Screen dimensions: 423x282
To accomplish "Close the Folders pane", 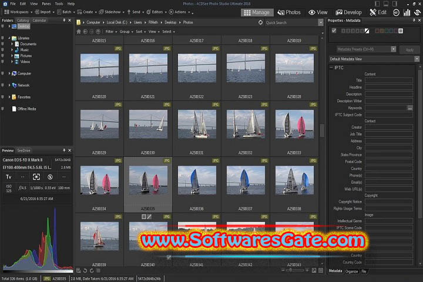I will tap(69, 20).
